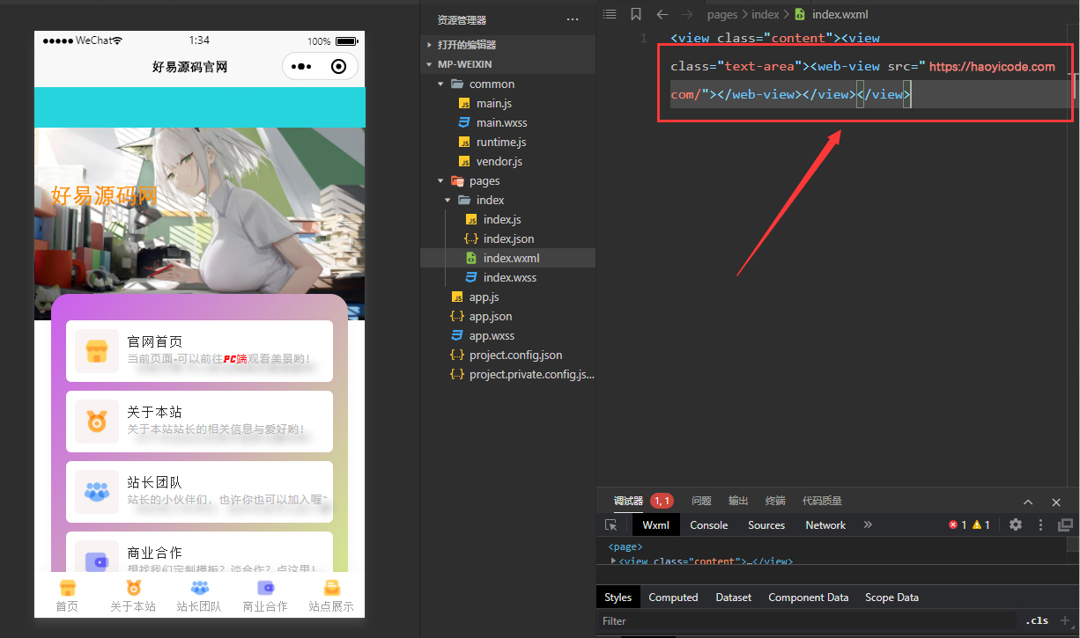Toggle the .cls element classes button
Screen dimensions: 1080x638
[1038, 620]
